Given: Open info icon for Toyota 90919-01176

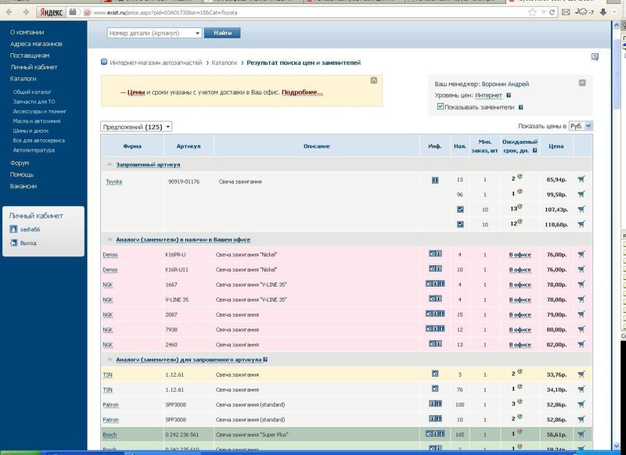Looking at the screenshot, I should pos(435,180).
